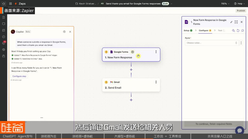Open the settings gear in left sidebar
This screenshot has height=139, width=248.
click(x=4, y=50)
